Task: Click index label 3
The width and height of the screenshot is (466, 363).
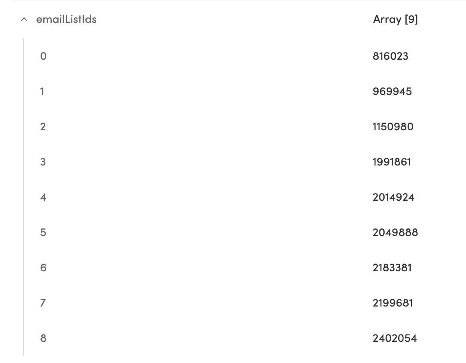Action: click(43, 162)
